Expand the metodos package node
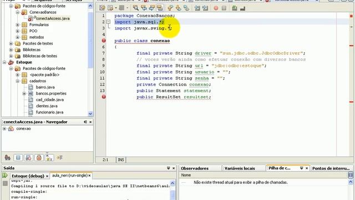Screen dimensions: 355x200 click(x=17, y=37)
